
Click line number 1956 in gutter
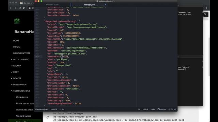click(x=37, y=57)
